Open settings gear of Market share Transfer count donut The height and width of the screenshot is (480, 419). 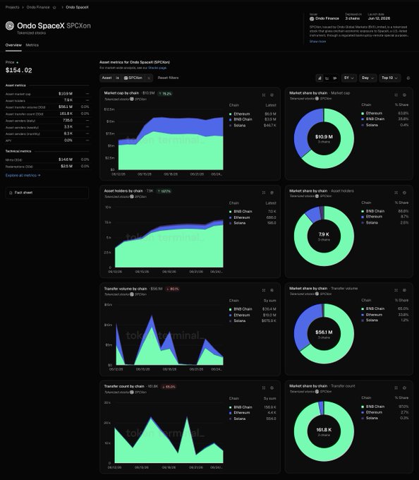pyautogui.click(x=404, y=388)
